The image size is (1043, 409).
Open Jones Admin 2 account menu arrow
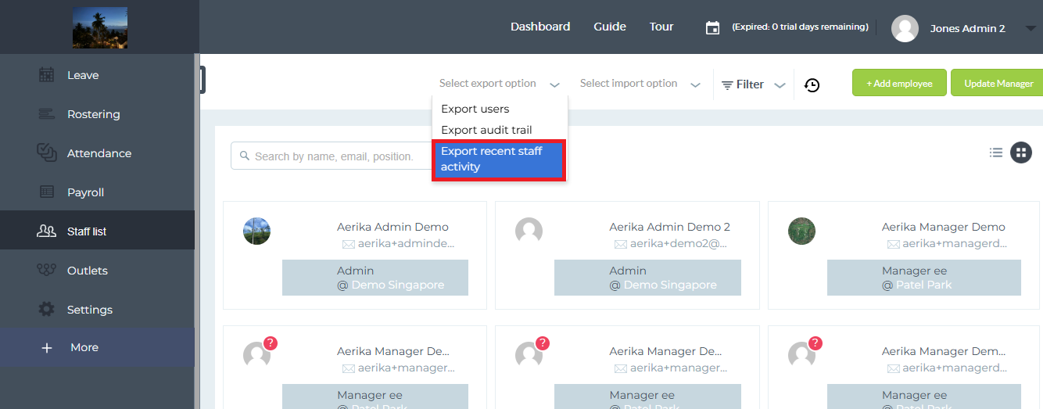pyautogui.click(x=1029, y=28)
